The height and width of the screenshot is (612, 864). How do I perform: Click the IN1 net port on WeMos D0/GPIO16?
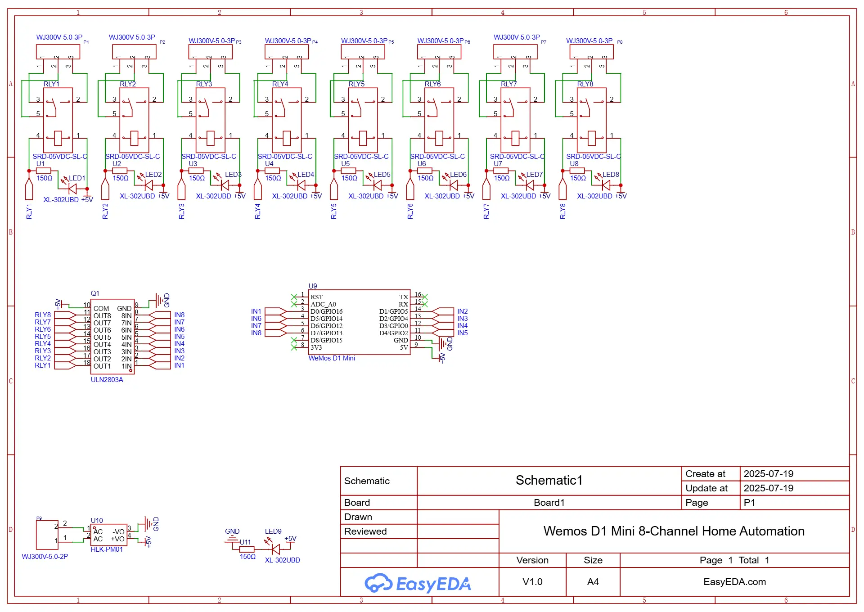(275, 311)
